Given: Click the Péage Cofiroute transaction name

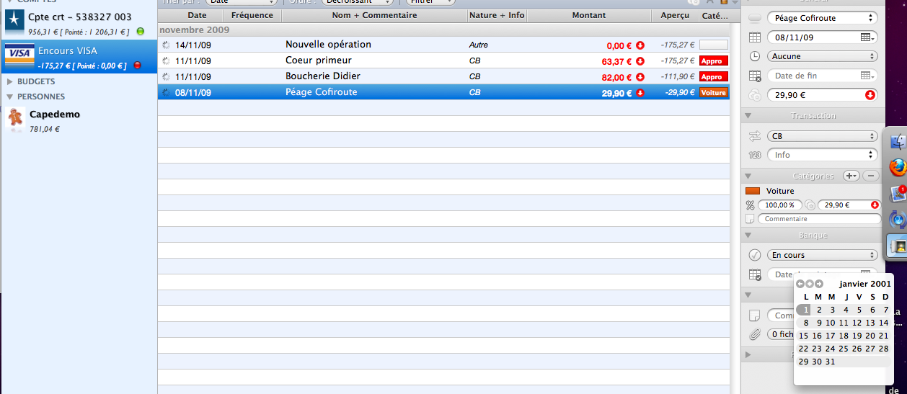Looking at the screenshot, I should pos(321,92).
